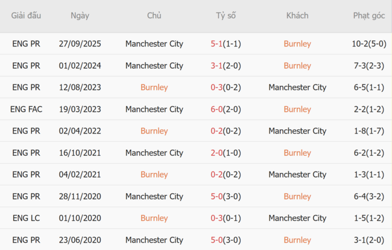
Task: Click the 'Ngày' column header
Action: pos(80,16)
